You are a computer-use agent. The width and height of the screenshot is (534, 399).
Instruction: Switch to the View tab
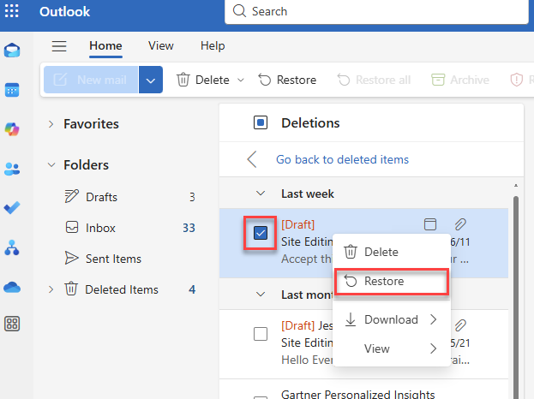(160, 46)
